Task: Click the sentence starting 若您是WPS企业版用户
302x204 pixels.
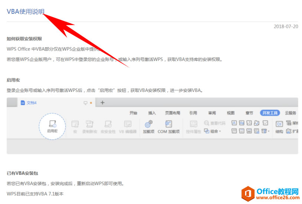Action: 115,59
